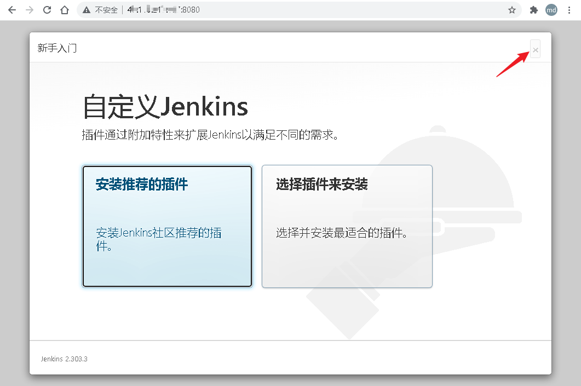Click the 插件通过附加特性来扩展Jenkins description text

click(210, 135)
